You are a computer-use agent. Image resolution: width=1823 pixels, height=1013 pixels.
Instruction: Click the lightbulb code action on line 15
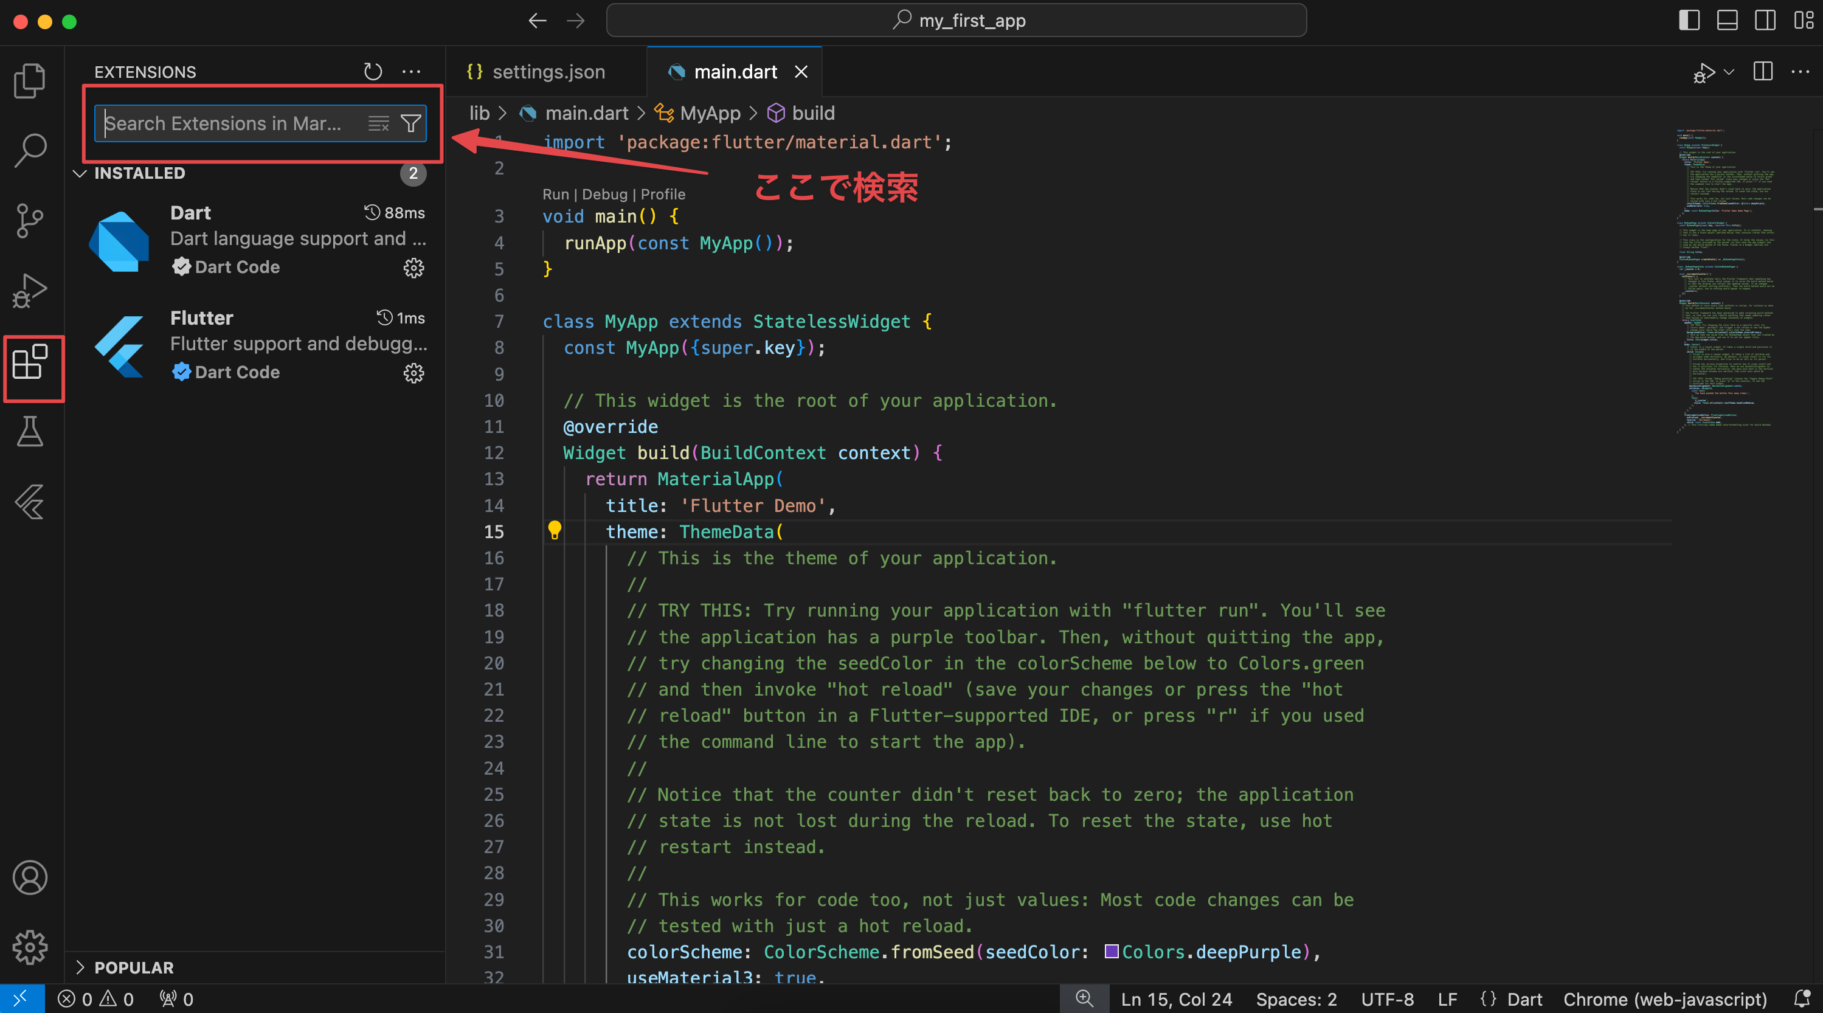point(555,530)
